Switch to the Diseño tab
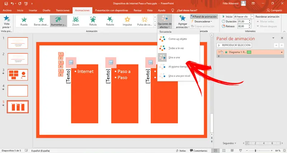The height and width of the screenshot is (153, 287). [47, 10]
